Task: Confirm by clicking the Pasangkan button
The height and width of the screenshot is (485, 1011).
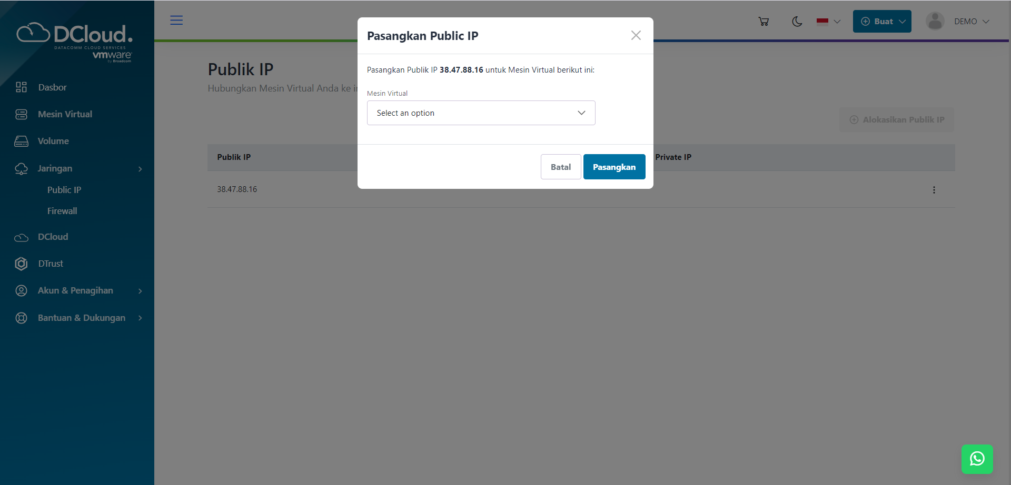Action: click(614, 166)
